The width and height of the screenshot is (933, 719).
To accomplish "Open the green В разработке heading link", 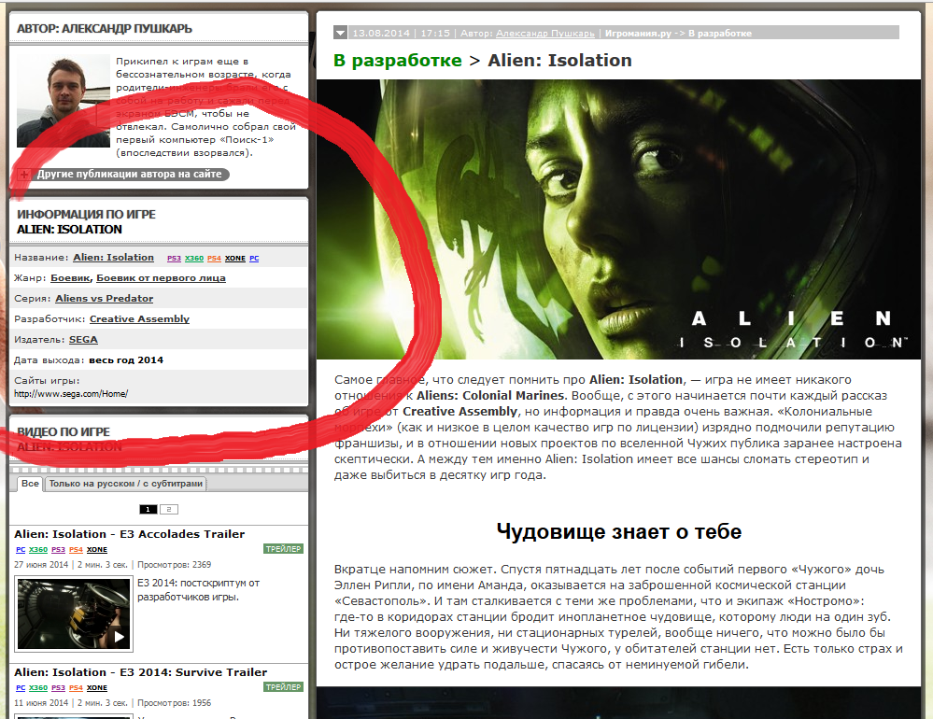I will (x=398, y=60).
